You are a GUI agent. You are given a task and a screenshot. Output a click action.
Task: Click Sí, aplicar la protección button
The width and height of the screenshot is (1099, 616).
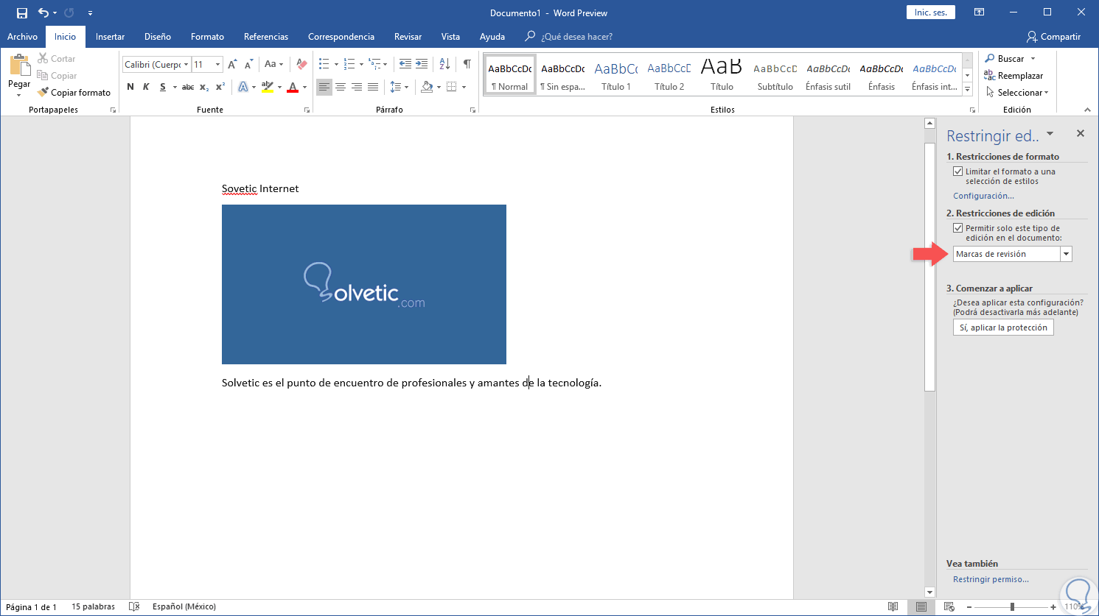[x=1002, y=328]
